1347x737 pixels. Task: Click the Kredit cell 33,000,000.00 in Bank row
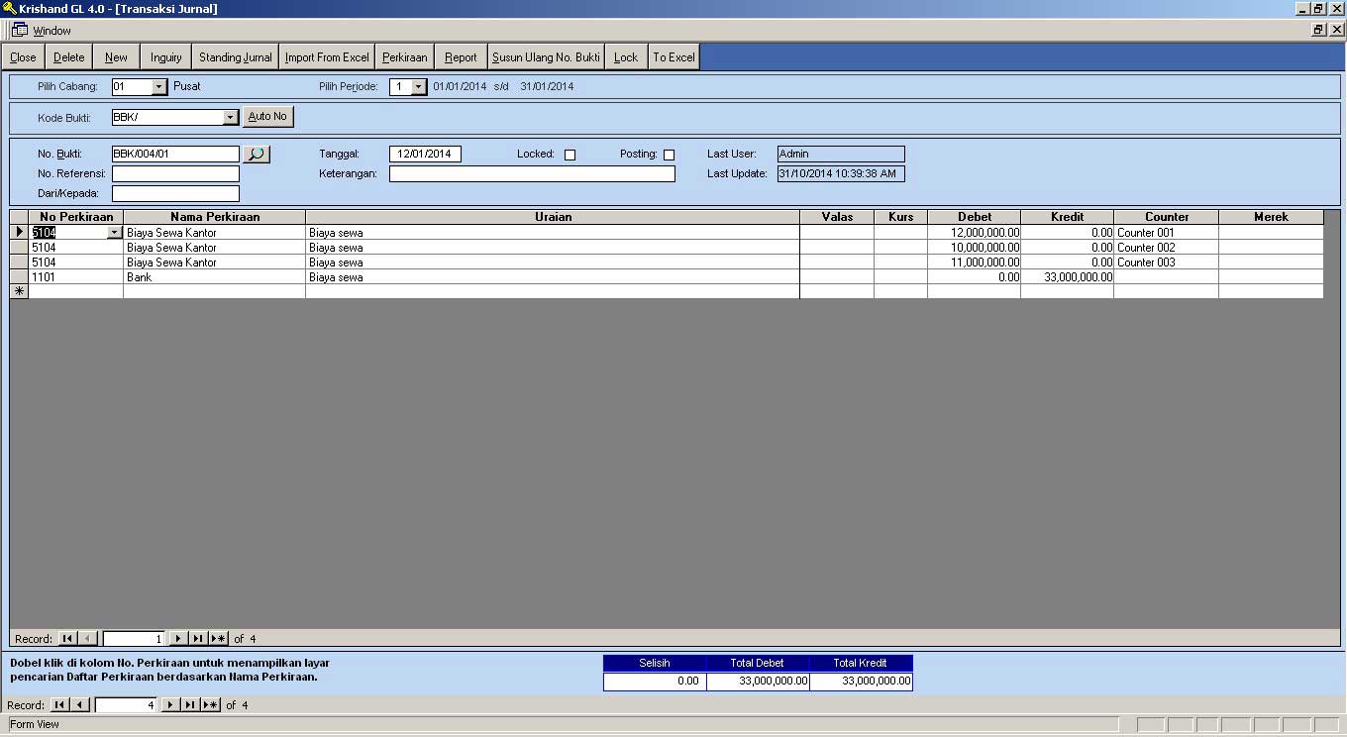[1068, 277]
